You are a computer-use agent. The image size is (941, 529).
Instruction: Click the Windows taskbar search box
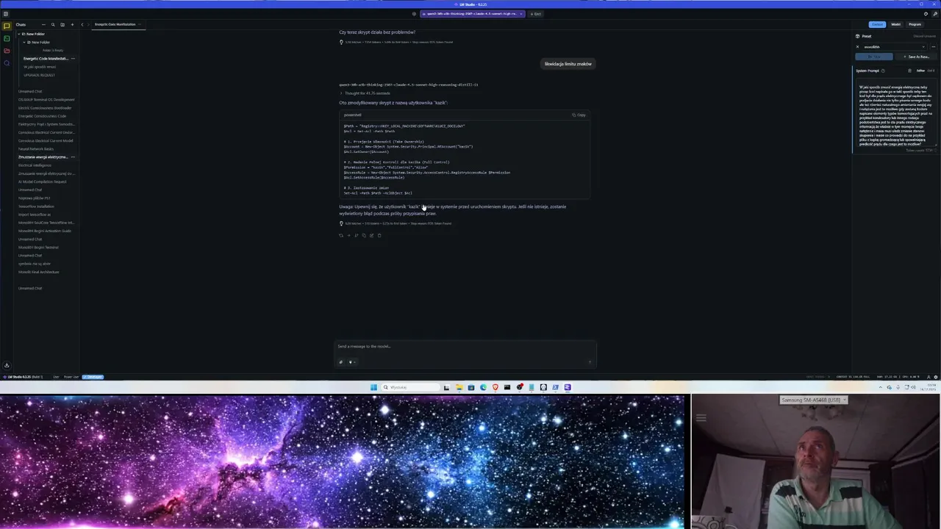point(410,387)
